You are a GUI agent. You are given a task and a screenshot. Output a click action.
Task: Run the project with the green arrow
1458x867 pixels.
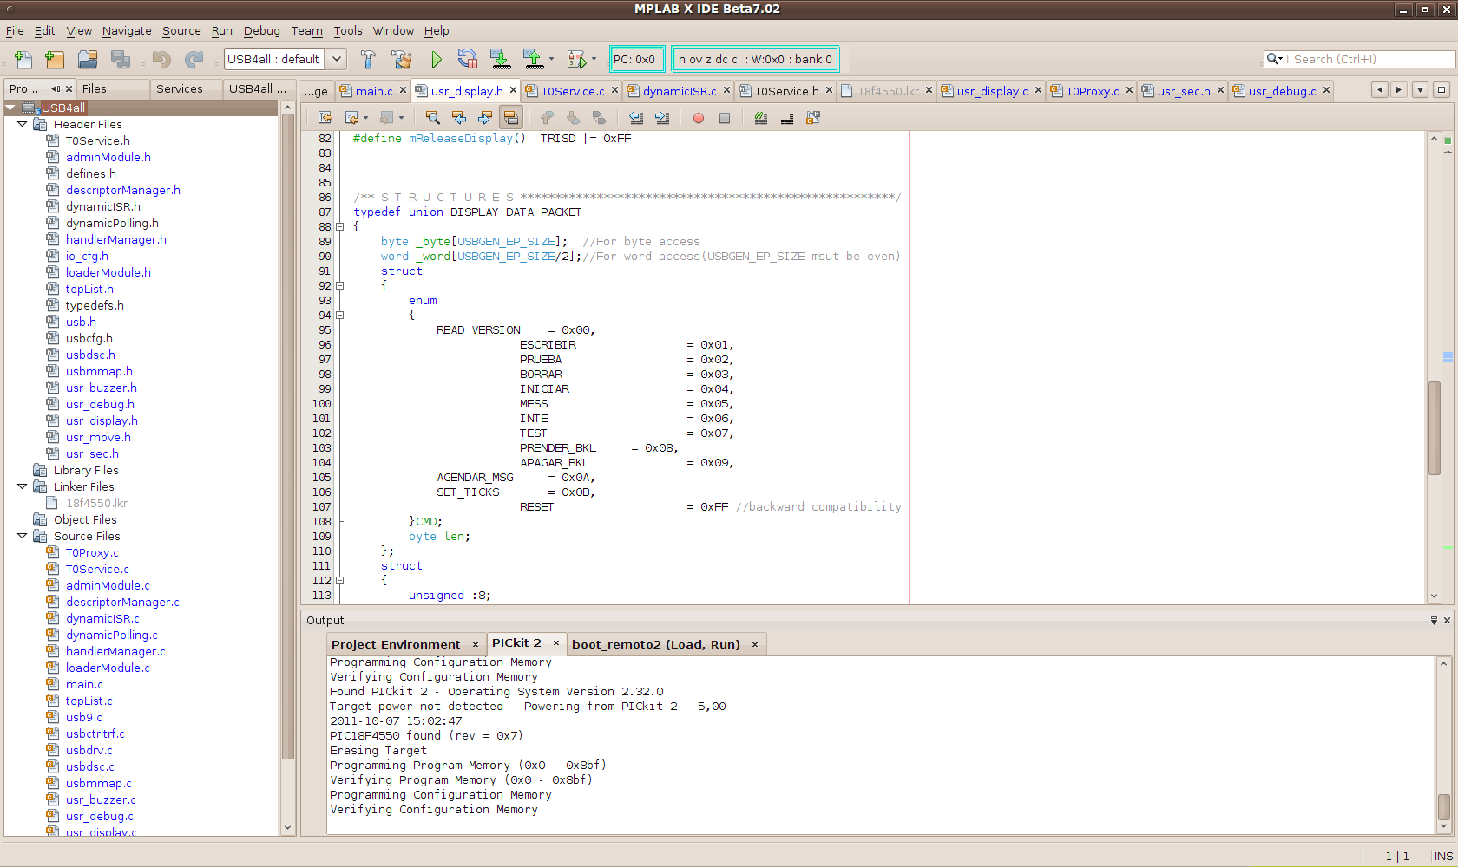point(437,59)
